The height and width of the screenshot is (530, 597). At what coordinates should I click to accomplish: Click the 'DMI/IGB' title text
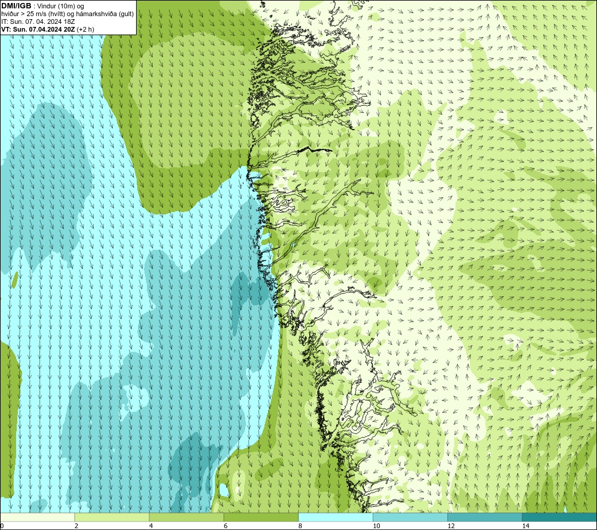point(16,6)
